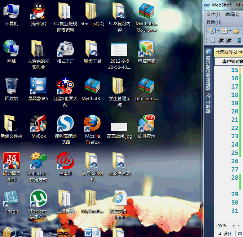Click the WebSite5 title bar of Visual Studio
The image size is (243, 237).
pos(223,5)
